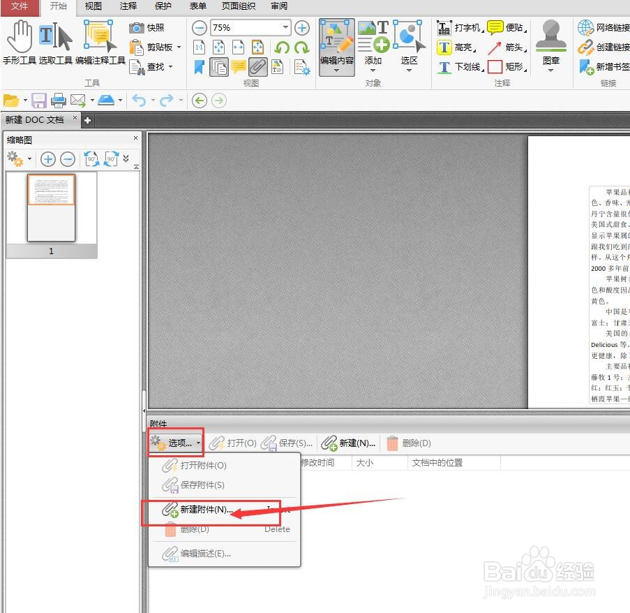630x613 pixels.
Task: Toggle the page thumbnails panel icon
Action: click(x=218, y=67)
